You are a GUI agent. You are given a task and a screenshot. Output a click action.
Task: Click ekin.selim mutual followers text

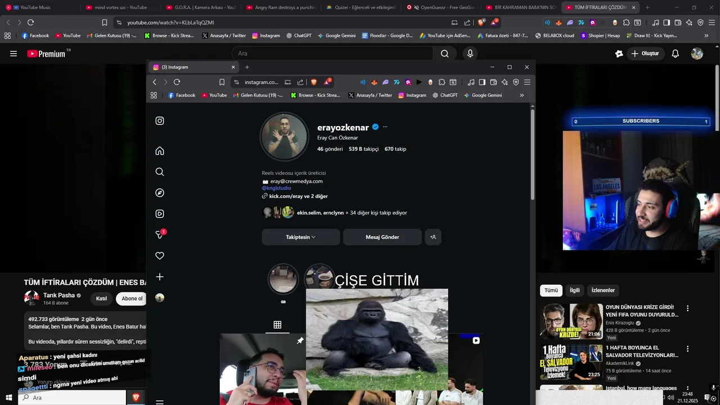(x=308, y=213)
